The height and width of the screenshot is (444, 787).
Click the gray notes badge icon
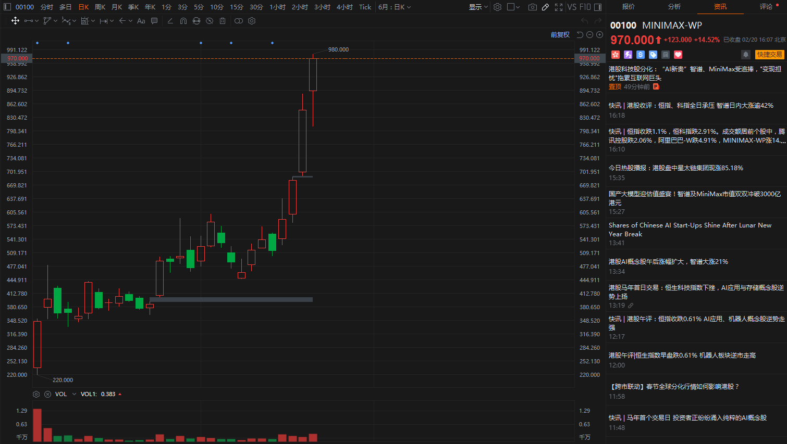click(x=666, y=54)
